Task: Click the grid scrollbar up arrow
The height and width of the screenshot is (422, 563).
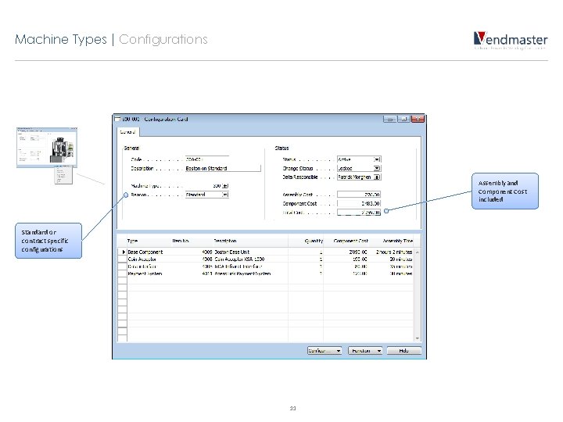Action: pos(418,252)
